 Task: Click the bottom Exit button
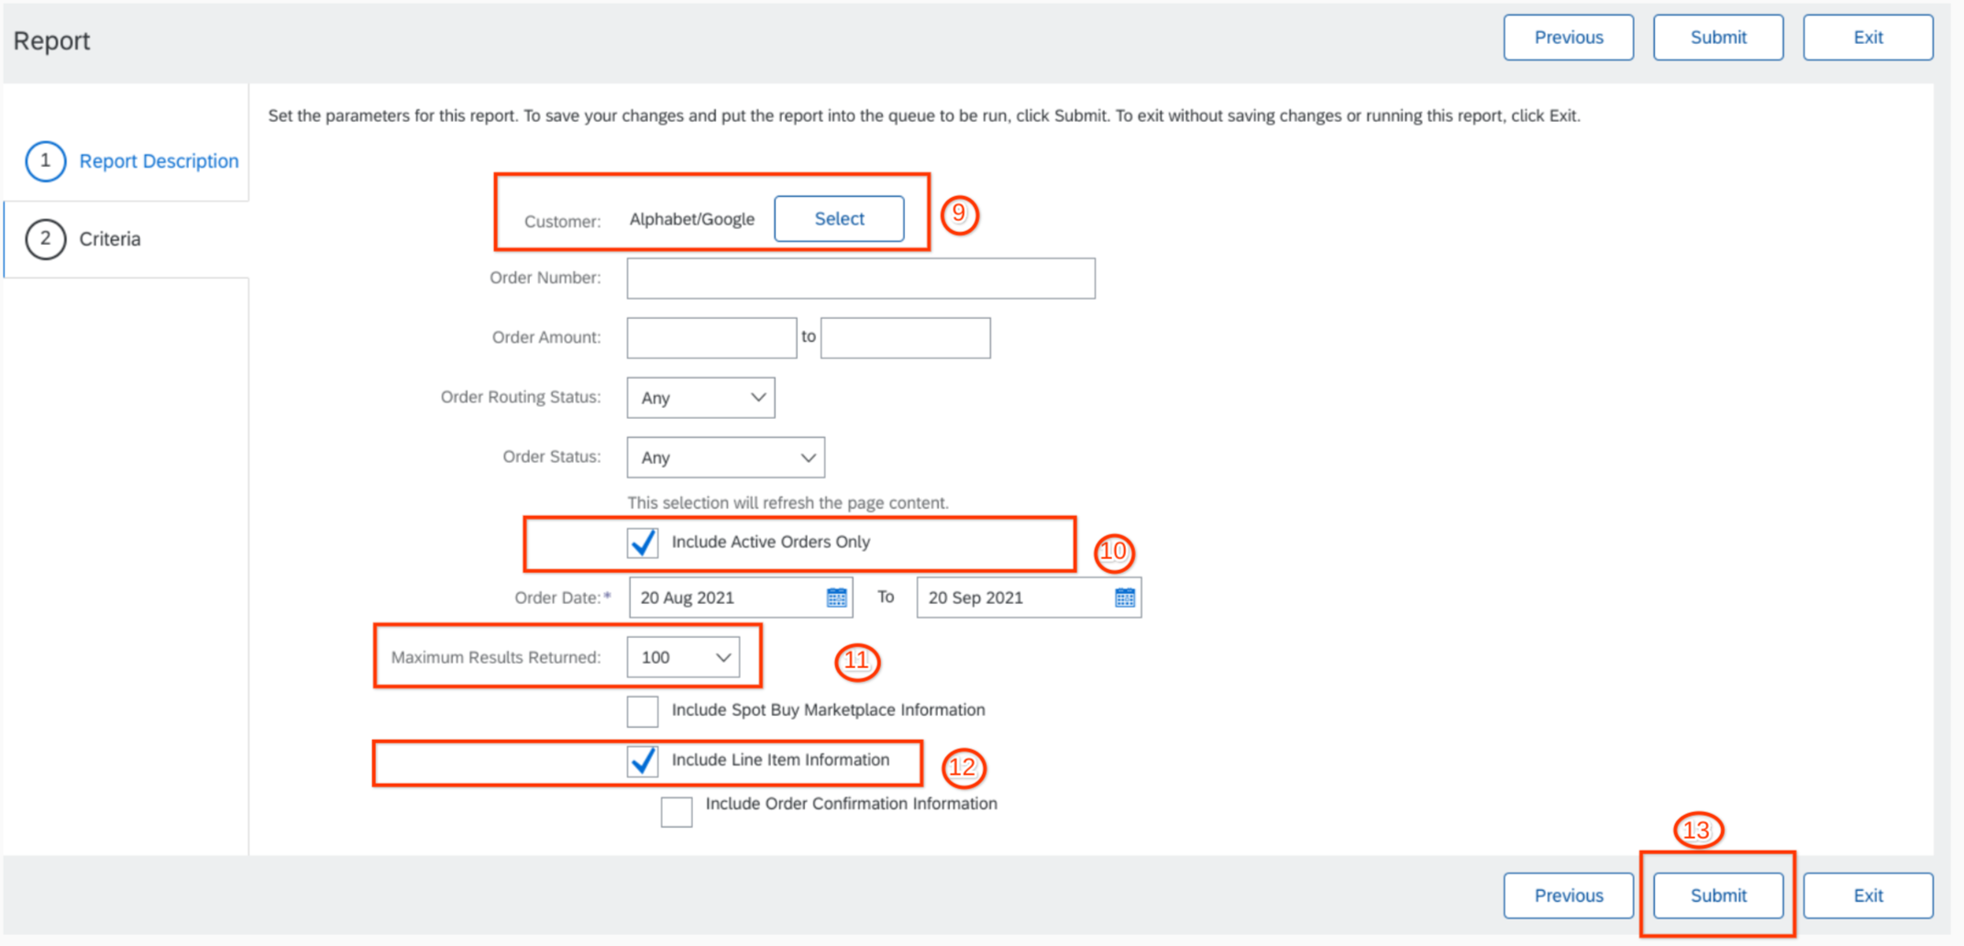[x=1868, y=896]
